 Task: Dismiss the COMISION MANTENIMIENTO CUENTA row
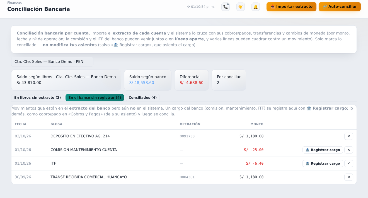tap(349, 150)
